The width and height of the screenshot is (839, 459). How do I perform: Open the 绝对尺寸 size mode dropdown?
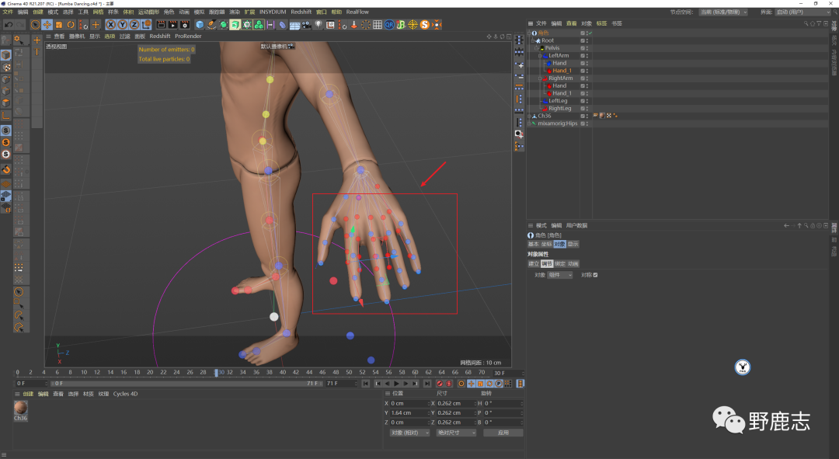456,433
